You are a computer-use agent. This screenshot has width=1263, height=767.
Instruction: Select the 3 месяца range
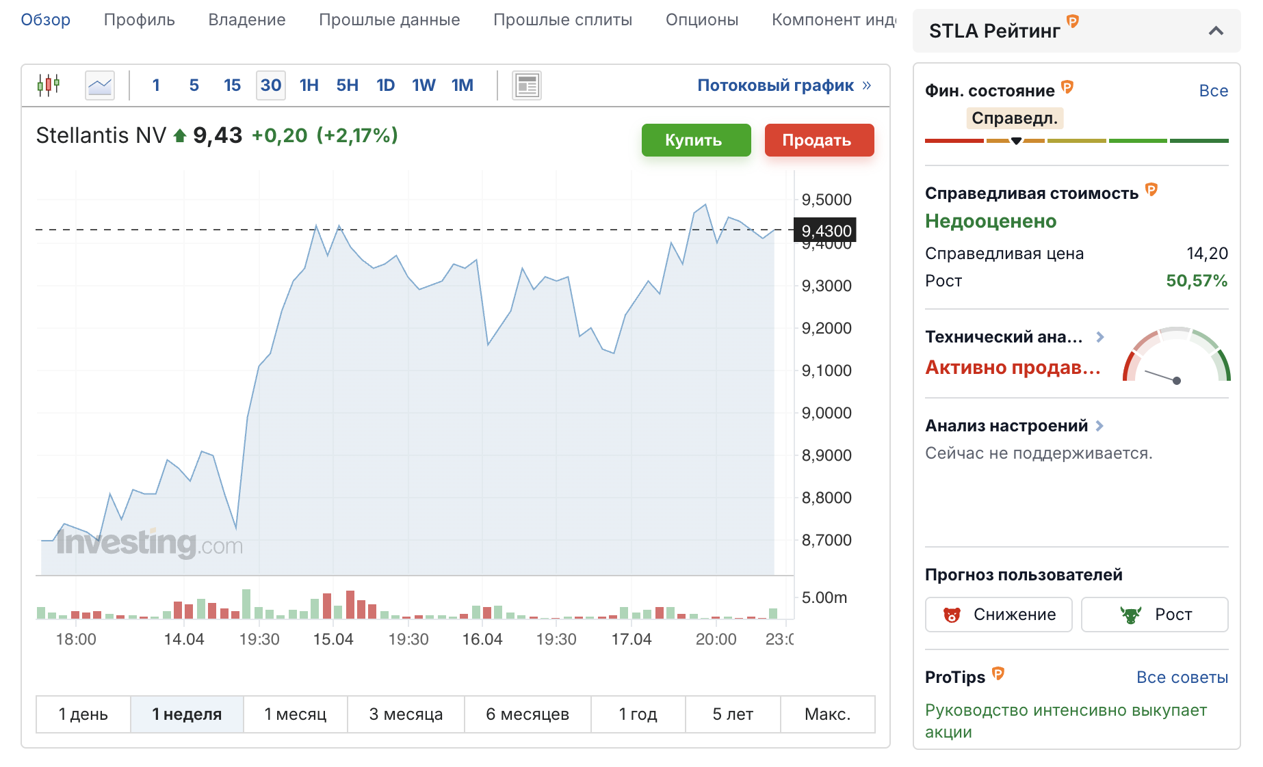406,714
